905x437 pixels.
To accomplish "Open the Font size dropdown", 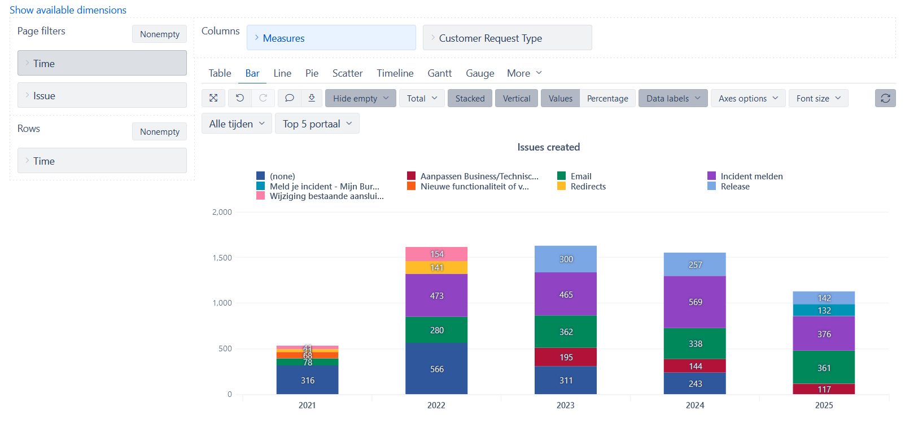I will click(x=818, y=98).
